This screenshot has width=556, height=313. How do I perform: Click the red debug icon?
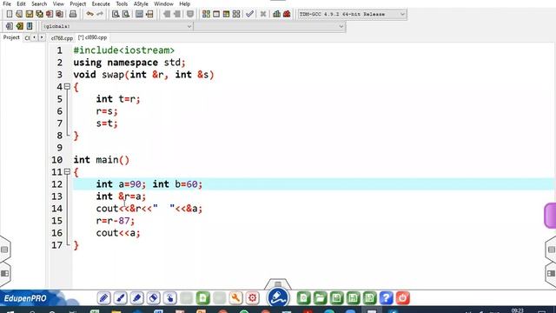(287, 14)
